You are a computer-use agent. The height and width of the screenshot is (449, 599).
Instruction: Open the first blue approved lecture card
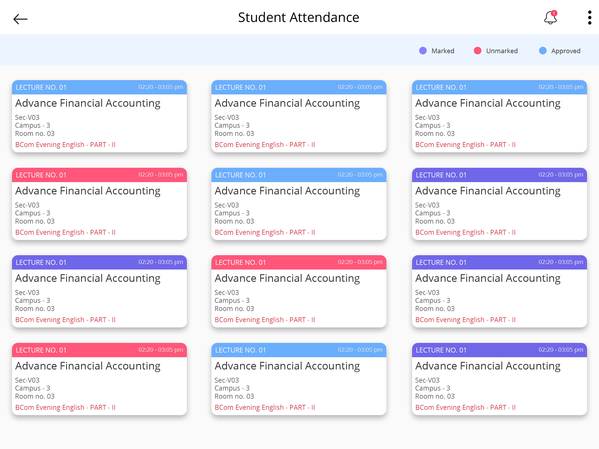coord(99,117)
